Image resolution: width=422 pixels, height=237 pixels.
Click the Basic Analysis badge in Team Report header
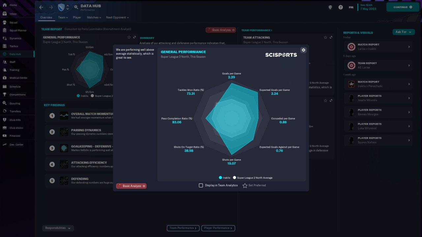[x=221, y=30]
